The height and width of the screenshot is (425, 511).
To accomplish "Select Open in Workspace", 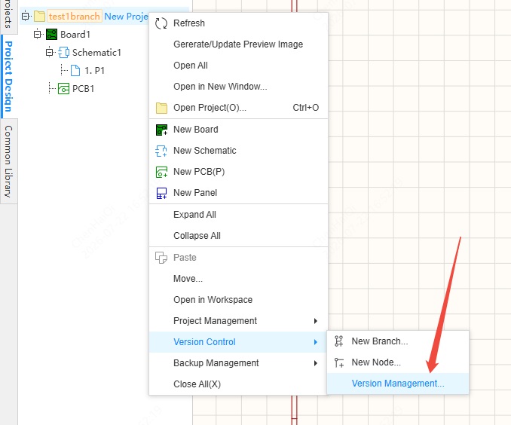I will (x=238, y=300).
